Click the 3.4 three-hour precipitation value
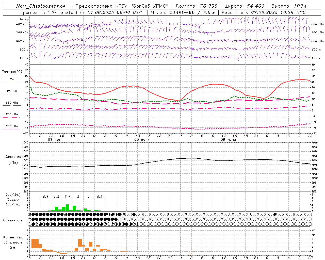325x260 pixels. (67, 197)
